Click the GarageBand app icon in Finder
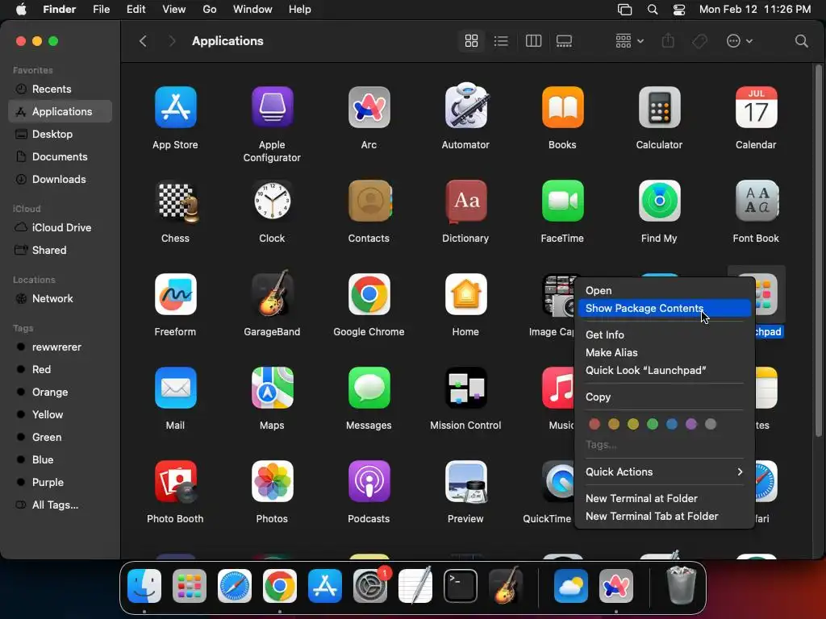This screenshot has width=826, height=619. tap(273, 293)
